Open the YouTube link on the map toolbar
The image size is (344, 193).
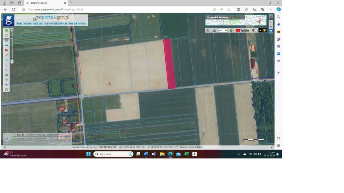[x=242, y=30]
